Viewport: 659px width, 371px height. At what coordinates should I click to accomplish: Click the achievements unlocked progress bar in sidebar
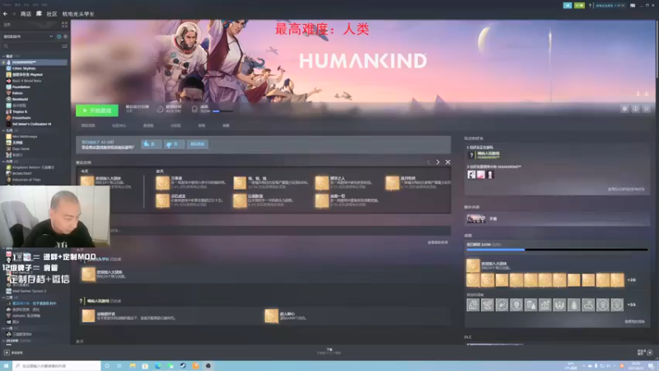coord(557,250)
